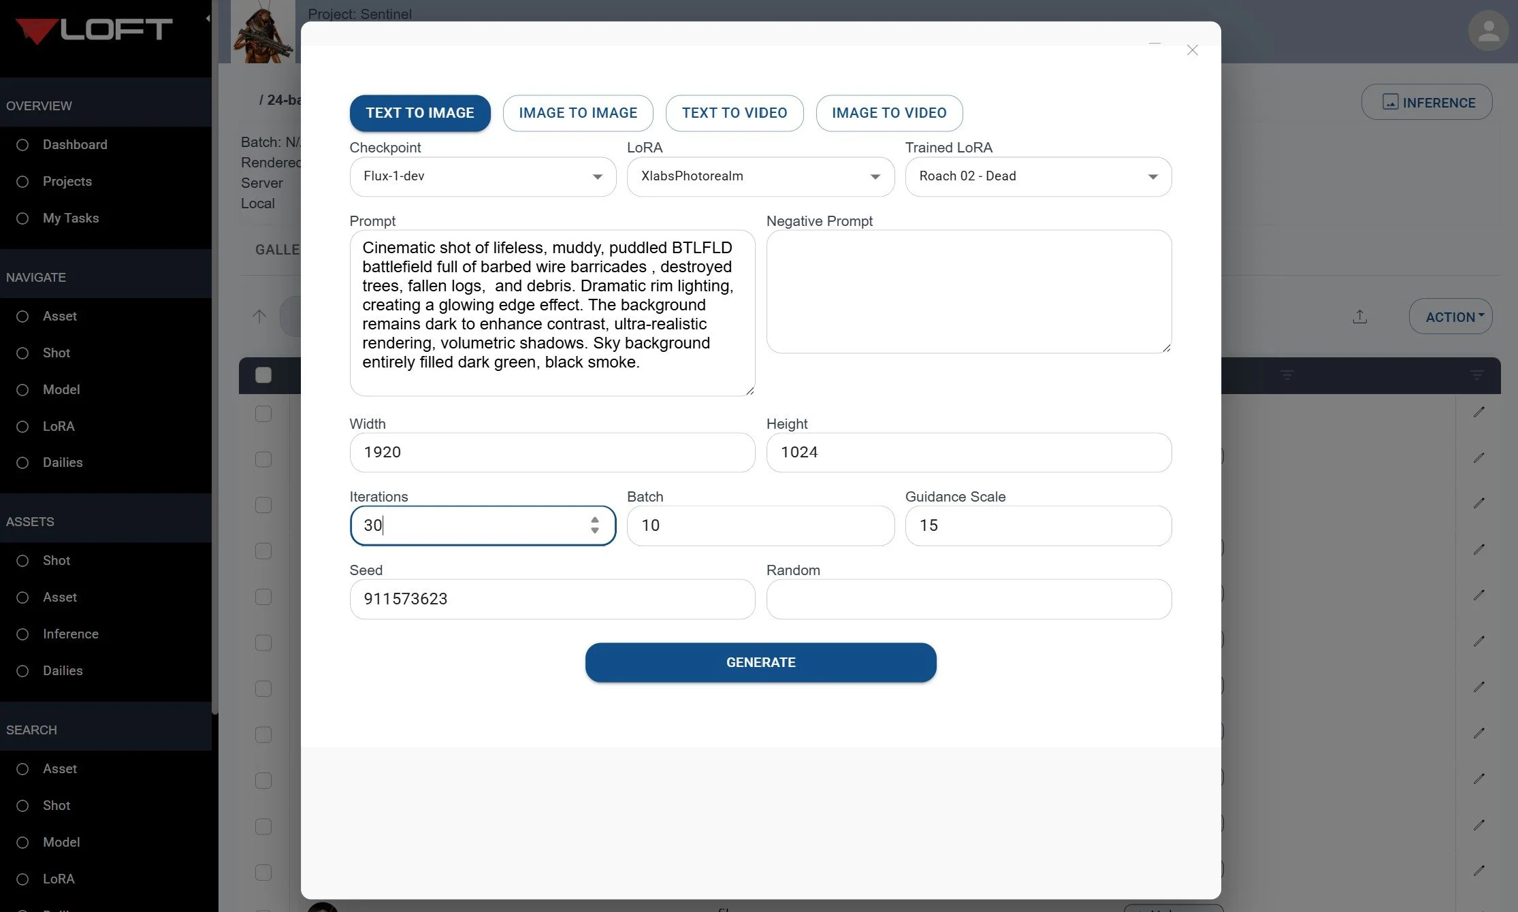Click the upload icon beside Action
Viewport: 1518px width, 912px height.
1359,316
